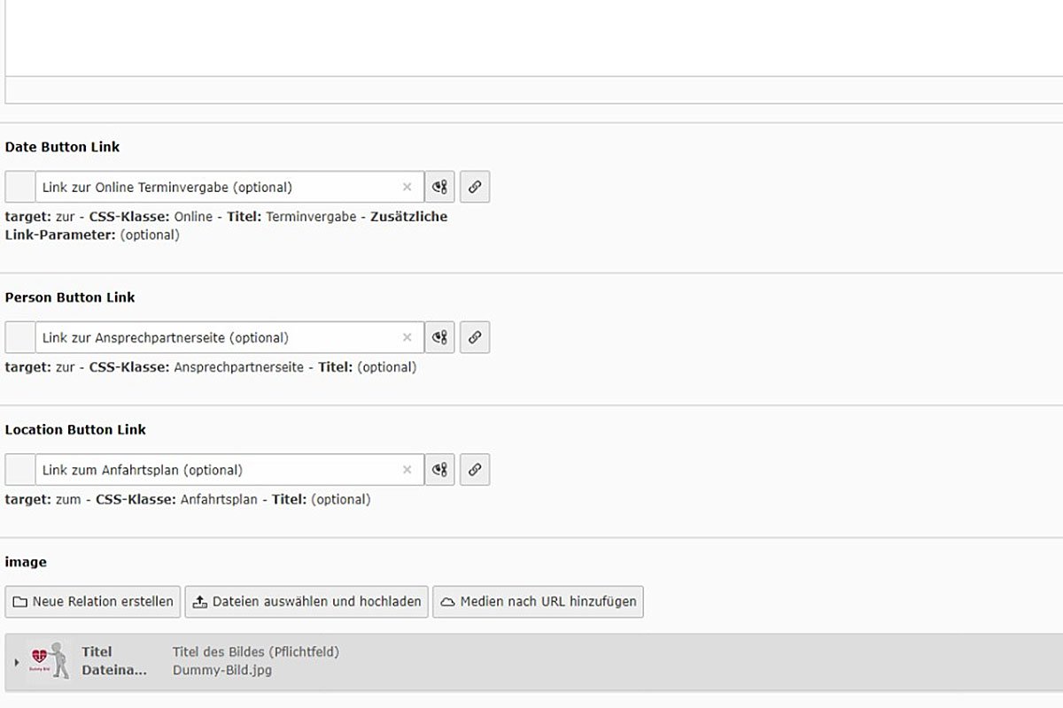Toggle link options for Date Button Link
Image resolution: width=1063 pixels, height=708 pixels.
pos(439,187)
